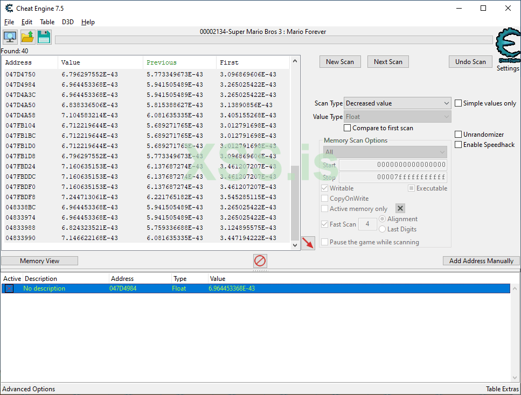Open the process list computer icon
Viewport: 521px width, 395px height.
[10, 37]
